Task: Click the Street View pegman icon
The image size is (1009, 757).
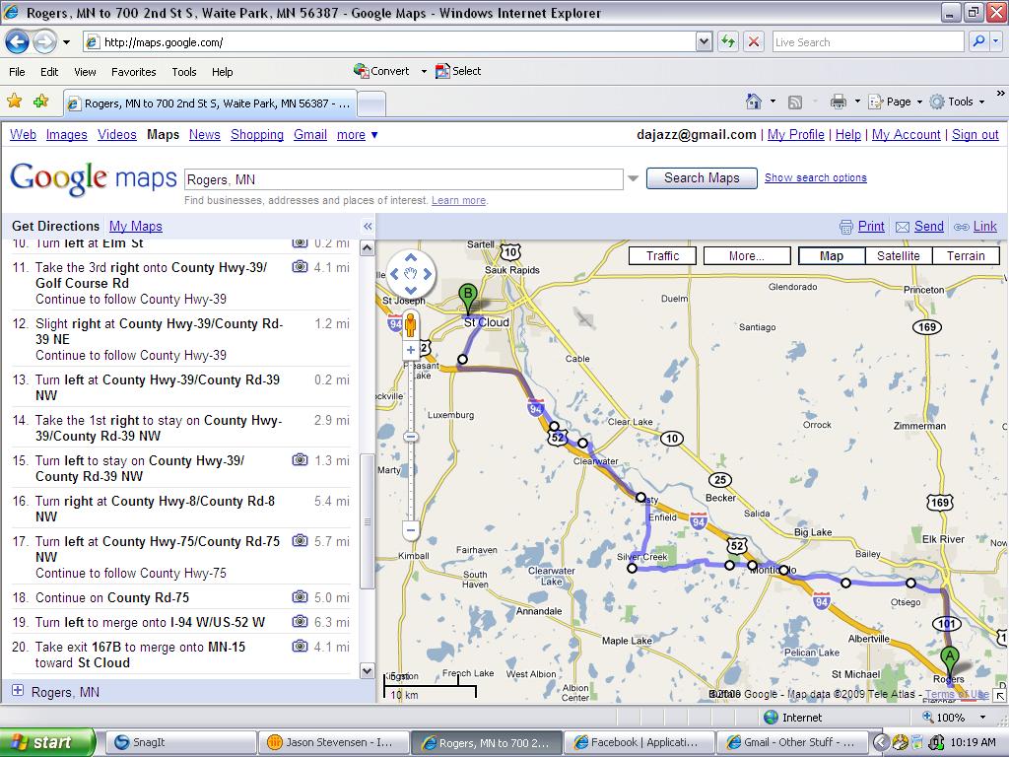Action: (x=411, y=324)
